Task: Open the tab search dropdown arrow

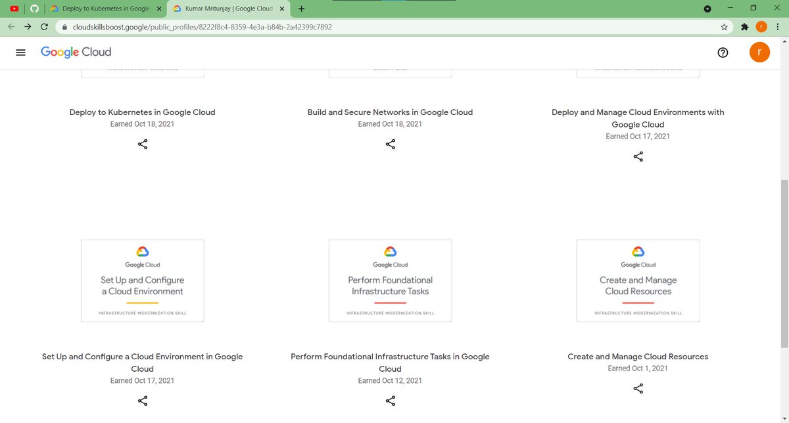Action: tap(707, 9)
